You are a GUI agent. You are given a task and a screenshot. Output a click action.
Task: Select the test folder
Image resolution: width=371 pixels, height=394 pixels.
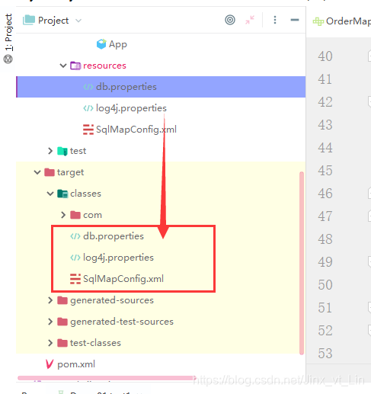point(78,151)
